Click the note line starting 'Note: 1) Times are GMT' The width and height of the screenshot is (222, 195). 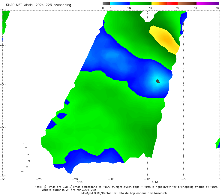126,187
